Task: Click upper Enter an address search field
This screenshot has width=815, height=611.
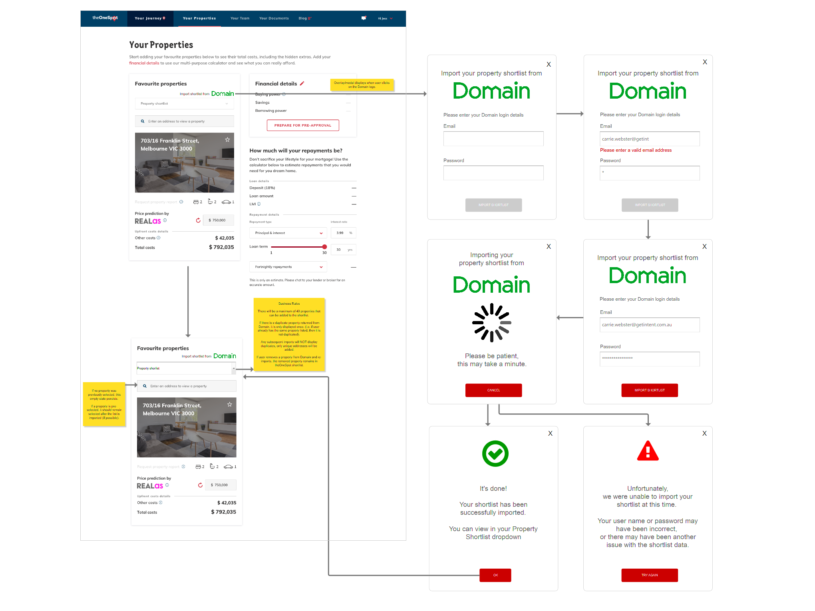Action: click(x=185, y=121)
